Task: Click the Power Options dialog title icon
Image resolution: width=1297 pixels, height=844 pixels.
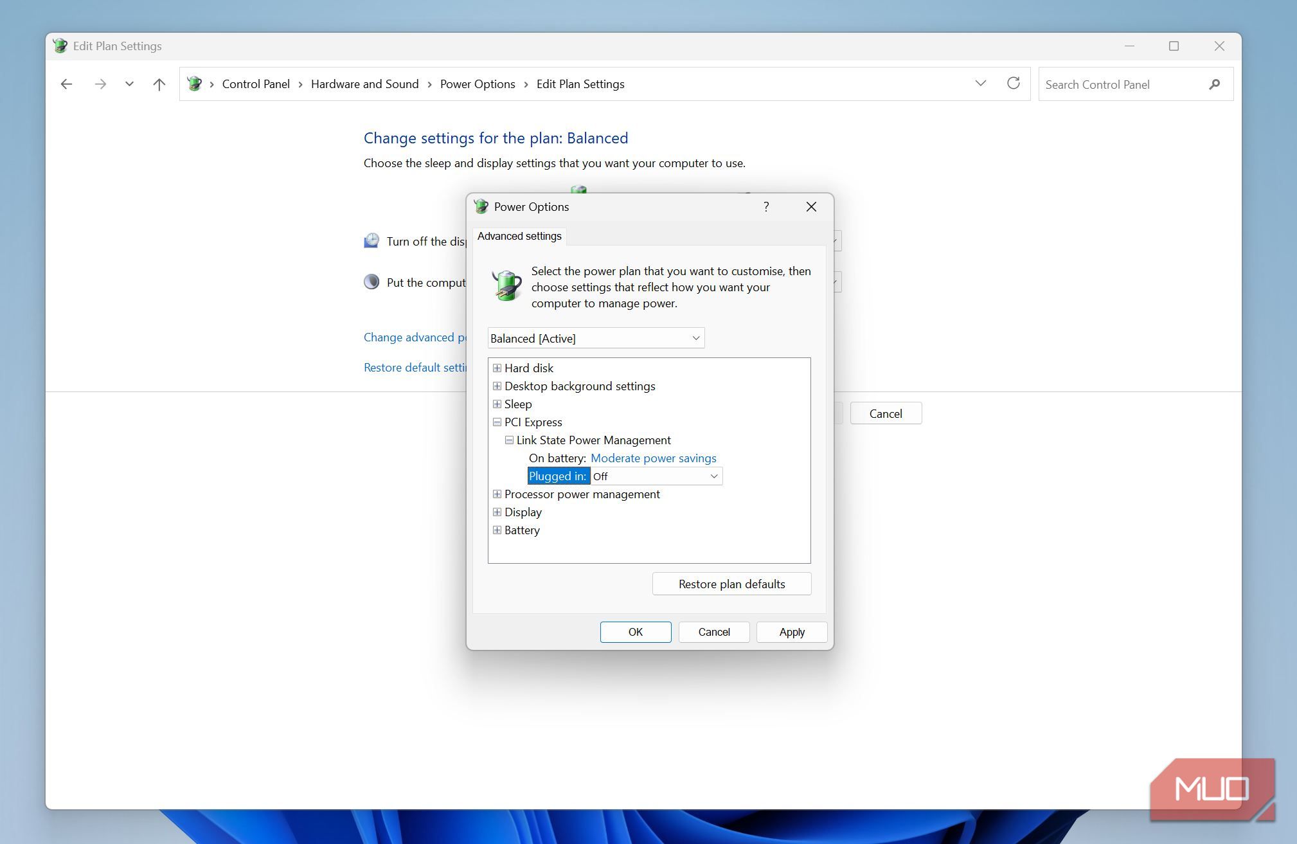Action: pos(481,206)
